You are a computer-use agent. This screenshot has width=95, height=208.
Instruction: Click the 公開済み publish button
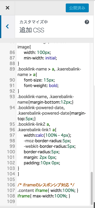(x=77, y=8)
